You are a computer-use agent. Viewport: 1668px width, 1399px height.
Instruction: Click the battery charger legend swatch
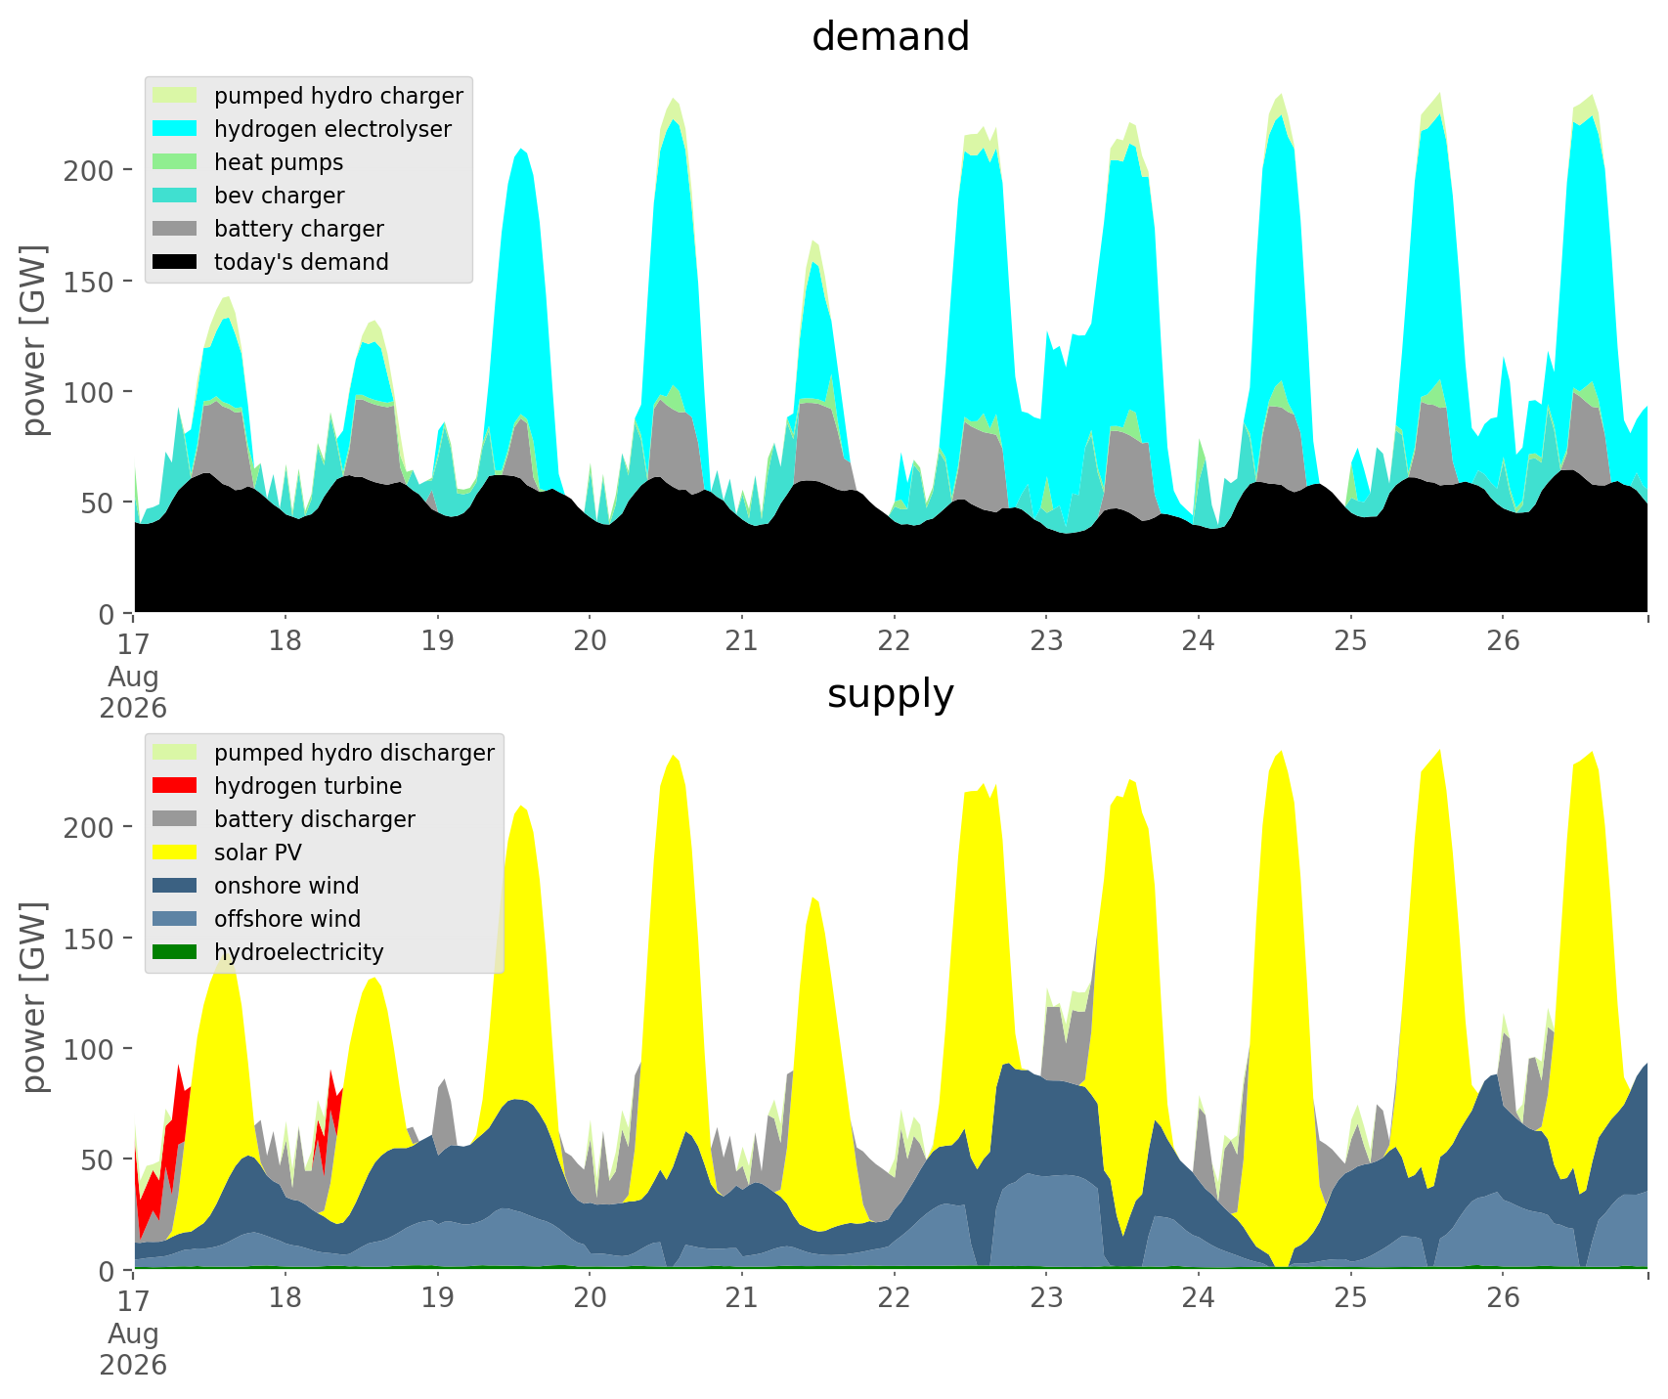177,229
